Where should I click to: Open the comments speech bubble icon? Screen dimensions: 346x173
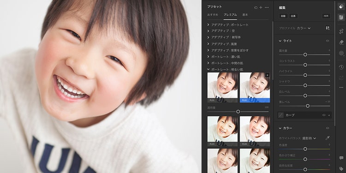click(341, 158)
